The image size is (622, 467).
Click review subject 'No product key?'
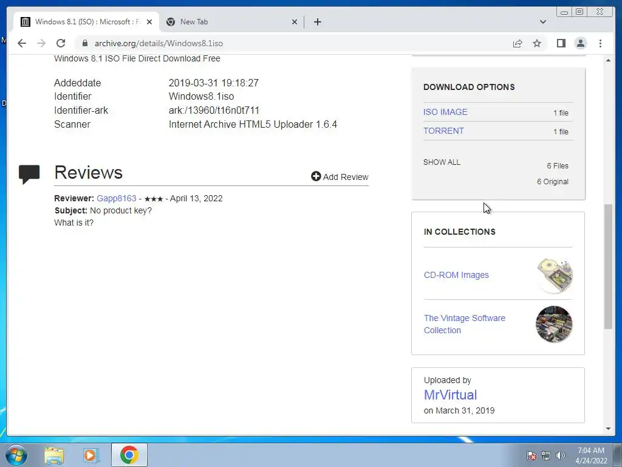pos(121,210)
